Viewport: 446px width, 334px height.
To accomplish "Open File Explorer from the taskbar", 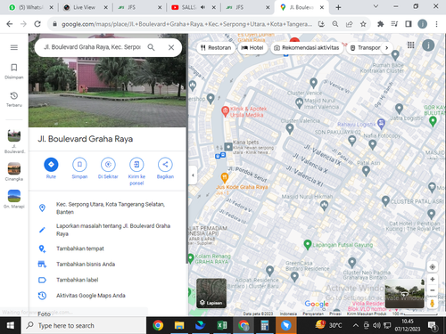I will click(x=179, y=326).
